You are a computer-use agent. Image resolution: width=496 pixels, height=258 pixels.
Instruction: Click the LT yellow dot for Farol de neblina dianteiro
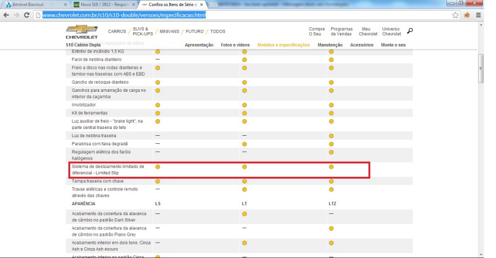244,60
